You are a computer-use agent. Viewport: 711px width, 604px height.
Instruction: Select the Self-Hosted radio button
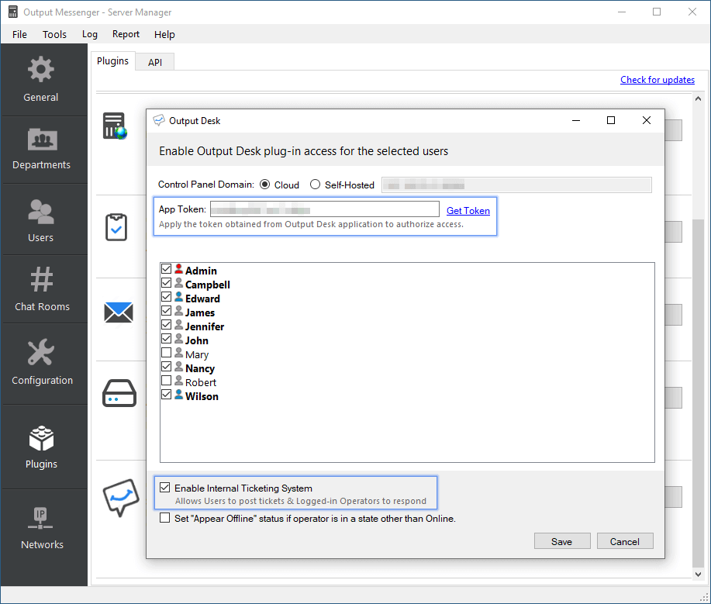point(315,185)
